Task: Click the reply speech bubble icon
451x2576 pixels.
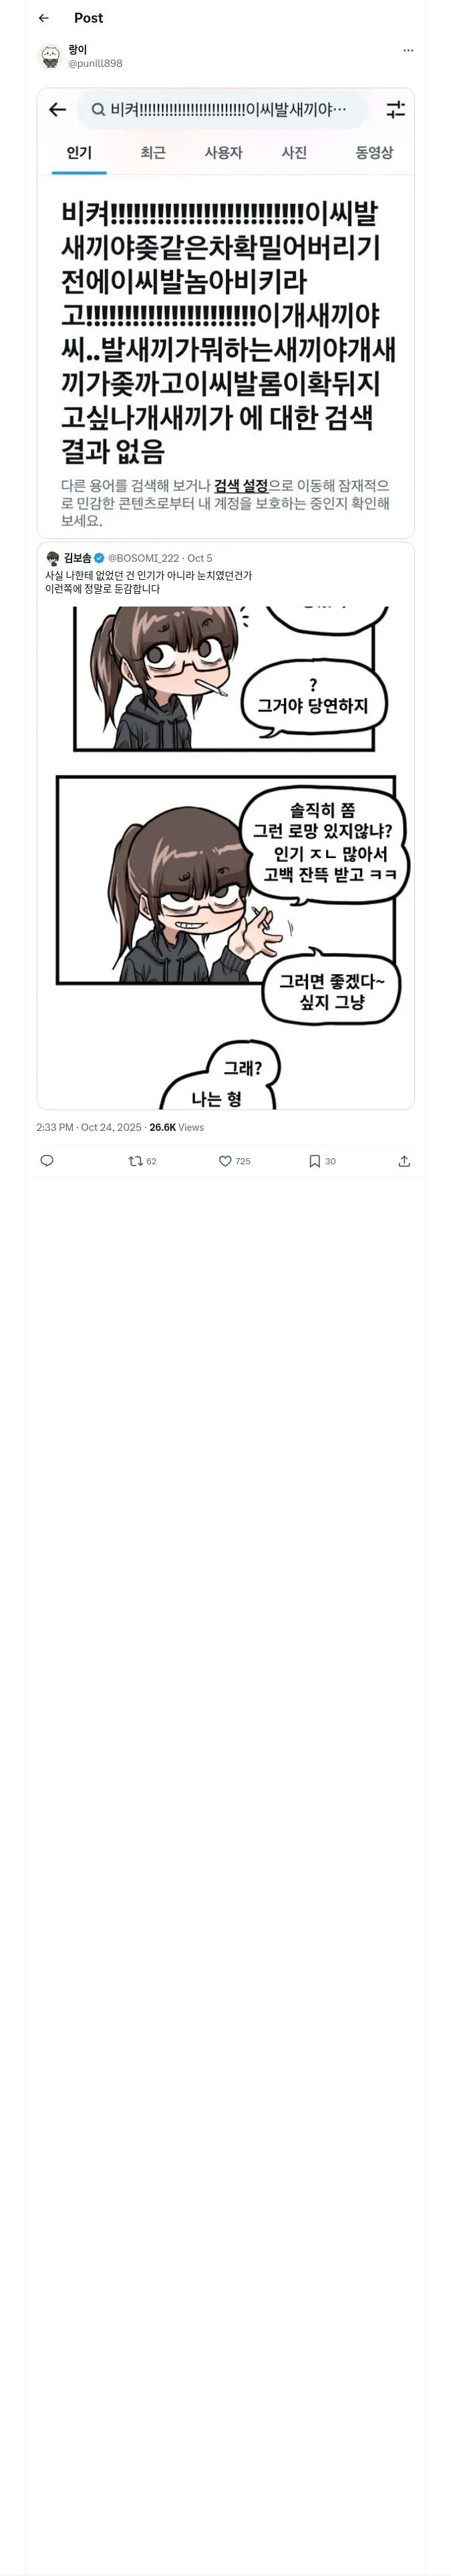Action: click(x=47, y=1161)
